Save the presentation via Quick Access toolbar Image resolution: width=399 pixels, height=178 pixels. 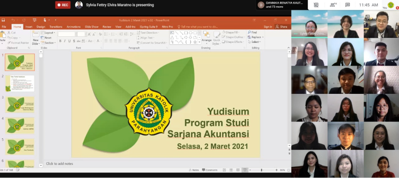(x=4, y=20)
